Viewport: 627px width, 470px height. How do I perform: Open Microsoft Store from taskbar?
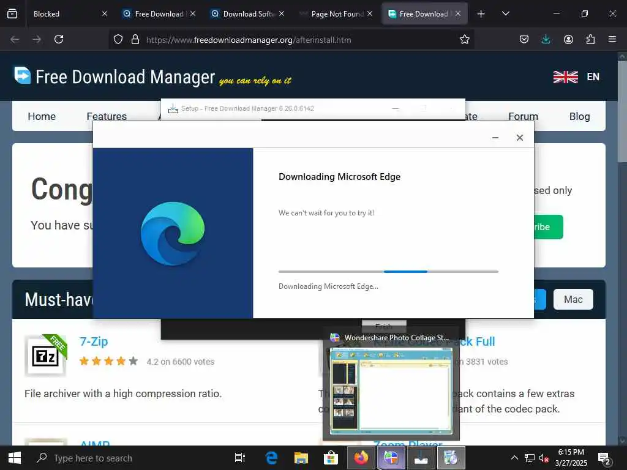click(331, 458)
